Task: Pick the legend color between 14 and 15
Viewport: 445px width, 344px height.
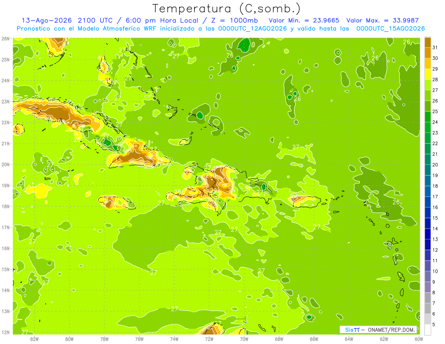Action: [x=428, y=223]
